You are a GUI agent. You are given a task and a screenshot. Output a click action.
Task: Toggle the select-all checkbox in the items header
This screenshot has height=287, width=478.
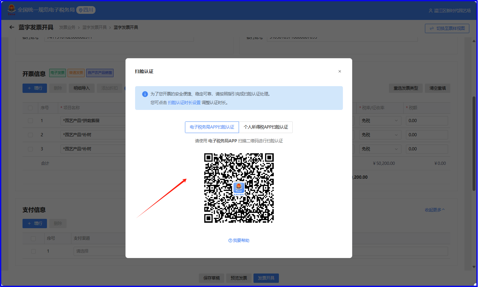click(30, 108)
